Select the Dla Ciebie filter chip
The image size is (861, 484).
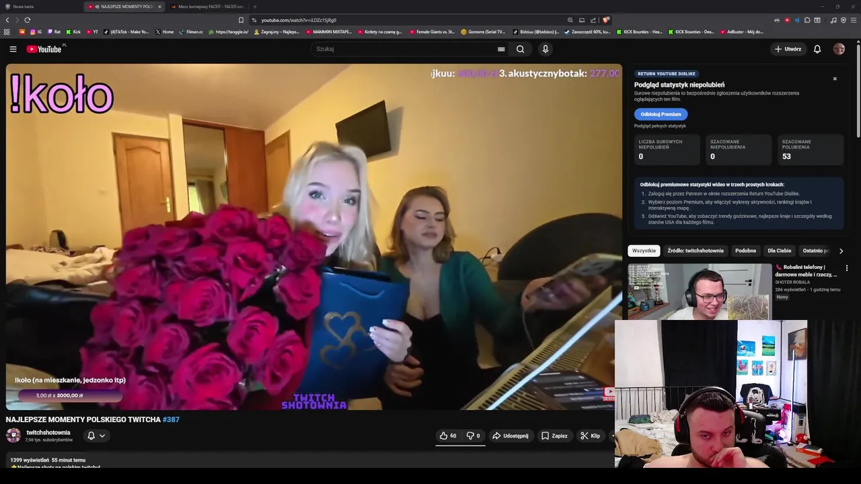(780, 251)
